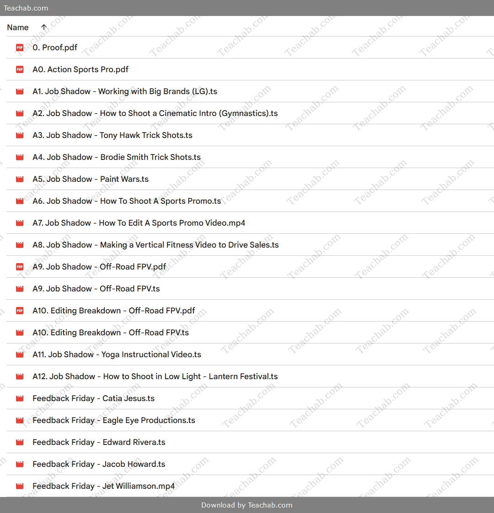Click PDF icon for A9. Off-Road FPV.pdf
494x513 pixels.
(x=20, y=267)
